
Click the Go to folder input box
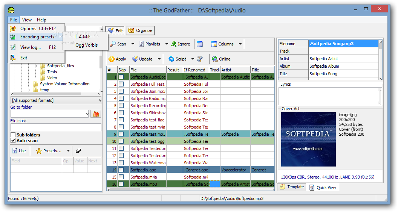point(49,114)
